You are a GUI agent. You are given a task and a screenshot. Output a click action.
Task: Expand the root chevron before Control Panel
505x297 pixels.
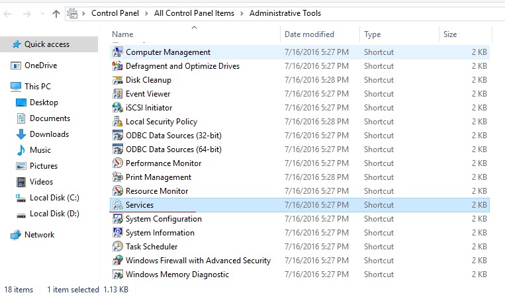(84, 13)
